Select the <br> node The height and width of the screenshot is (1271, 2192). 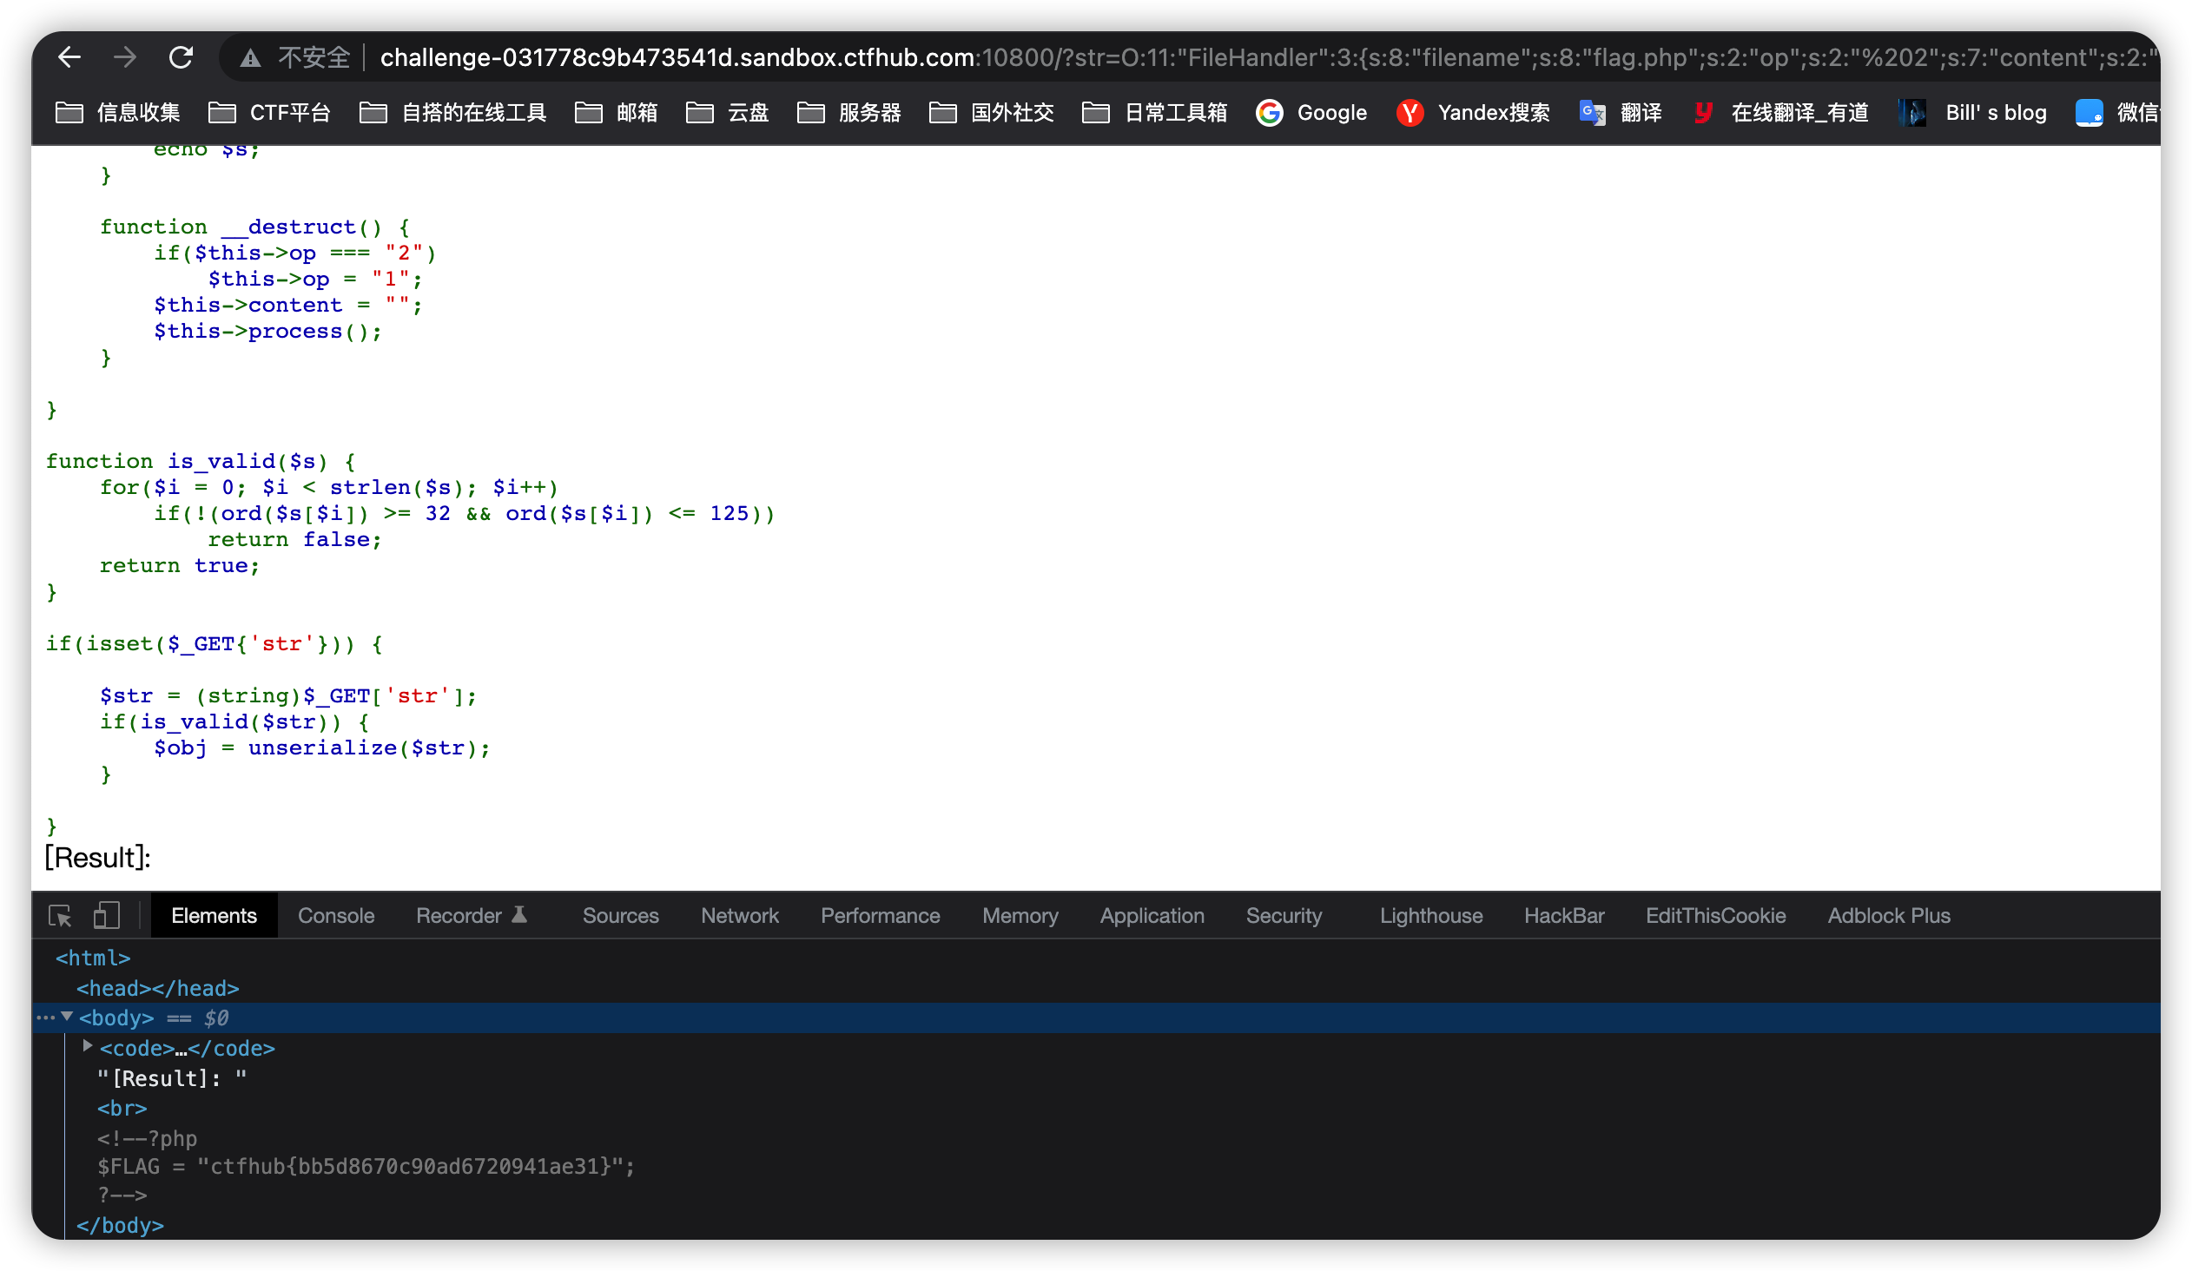coord(122,1108)
